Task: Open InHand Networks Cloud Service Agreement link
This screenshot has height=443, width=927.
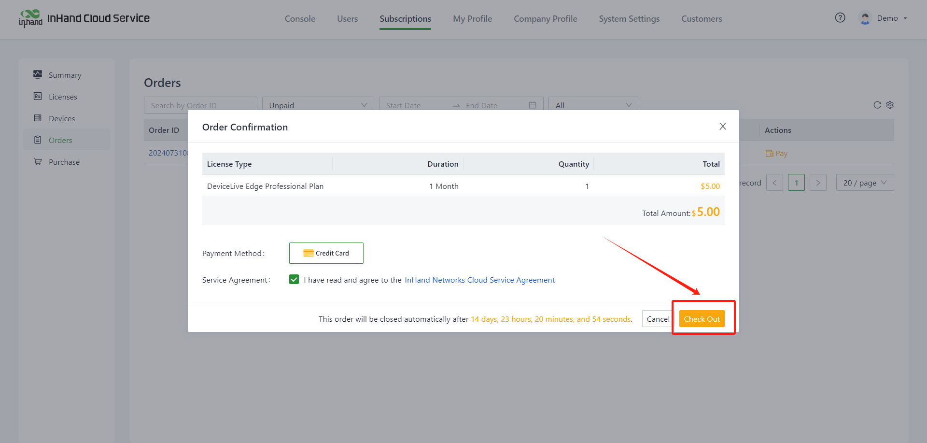Action: [x=479, y=280]
